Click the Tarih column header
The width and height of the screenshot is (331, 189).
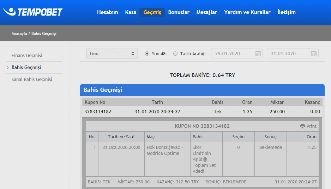157,102
